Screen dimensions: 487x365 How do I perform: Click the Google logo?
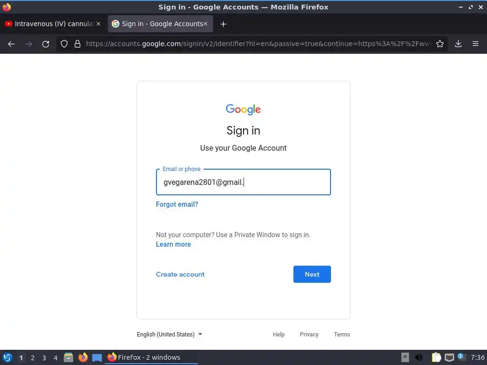[243, 109]
